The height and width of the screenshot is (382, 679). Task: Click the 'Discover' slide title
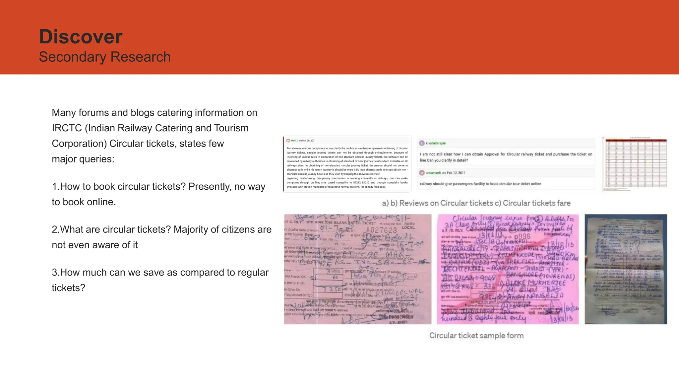(x=81, y=36)
